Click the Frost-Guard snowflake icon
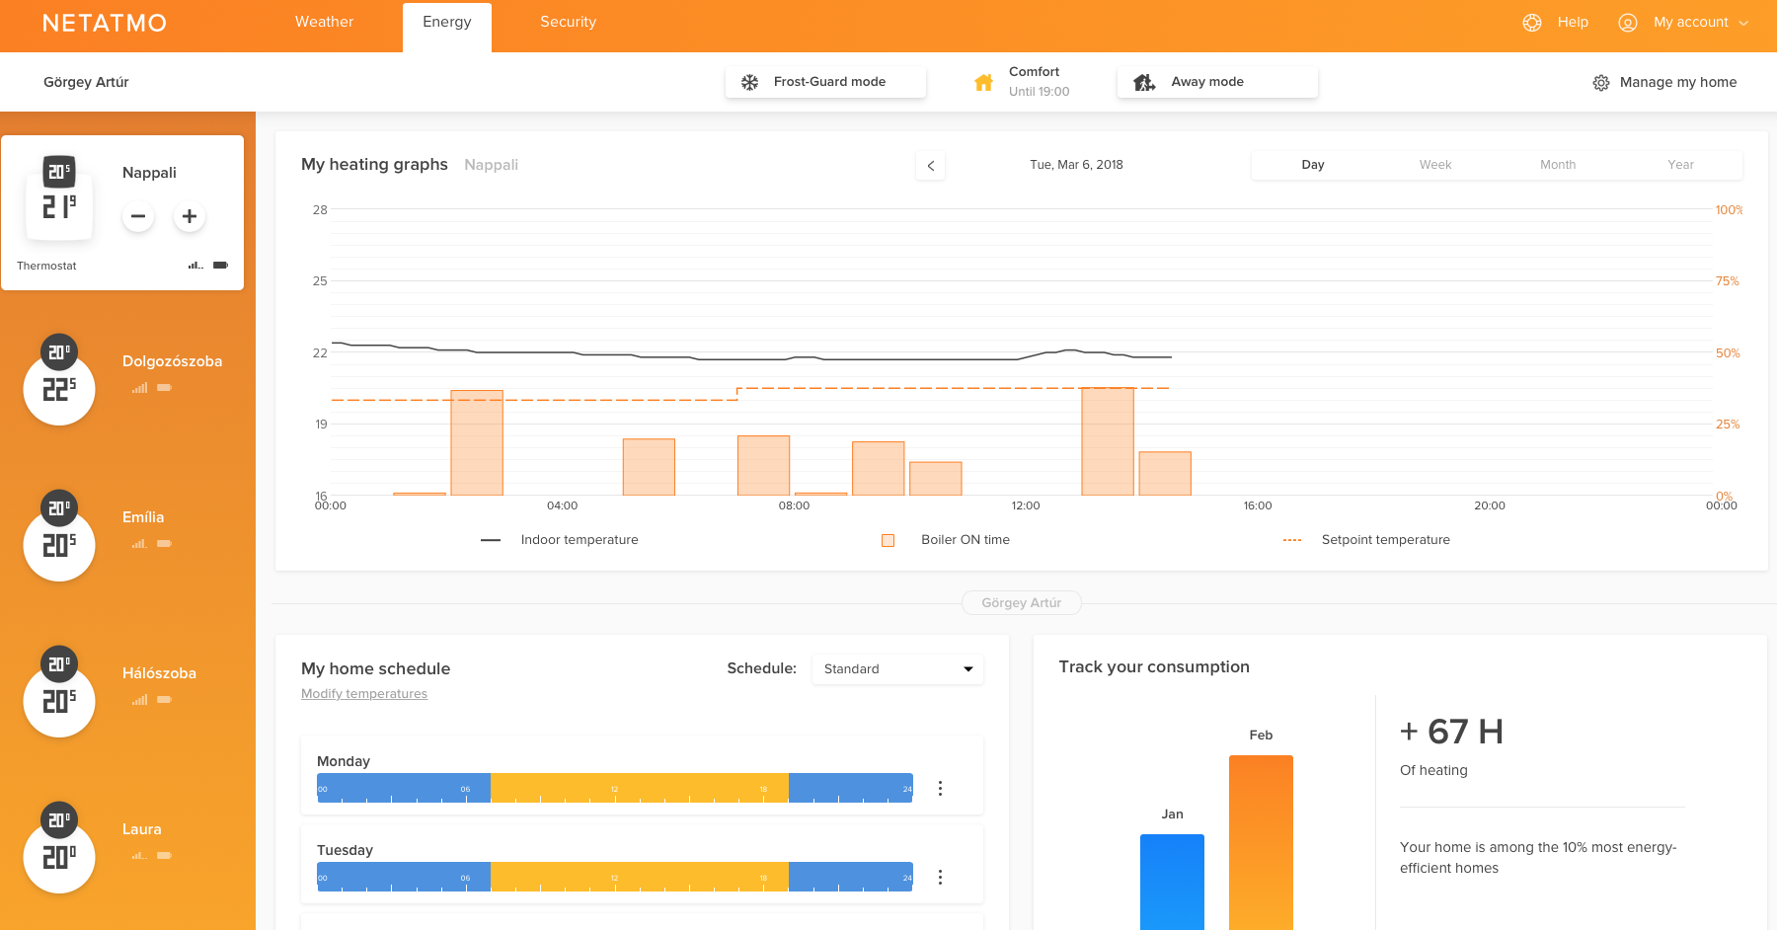The height and width of the screenshot is (930, 1777). [x=750, y=82]
